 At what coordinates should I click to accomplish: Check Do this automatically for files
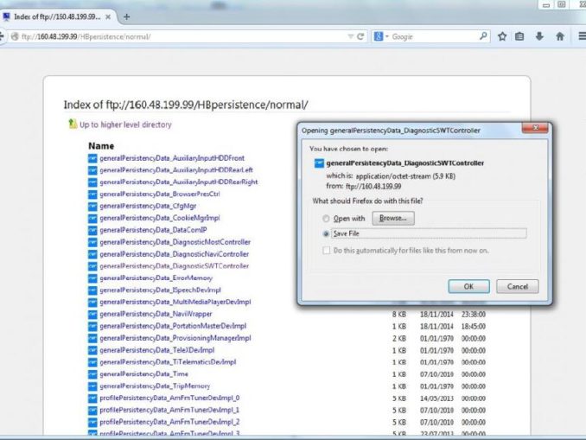pyautogui.click(x=326, y=251)
